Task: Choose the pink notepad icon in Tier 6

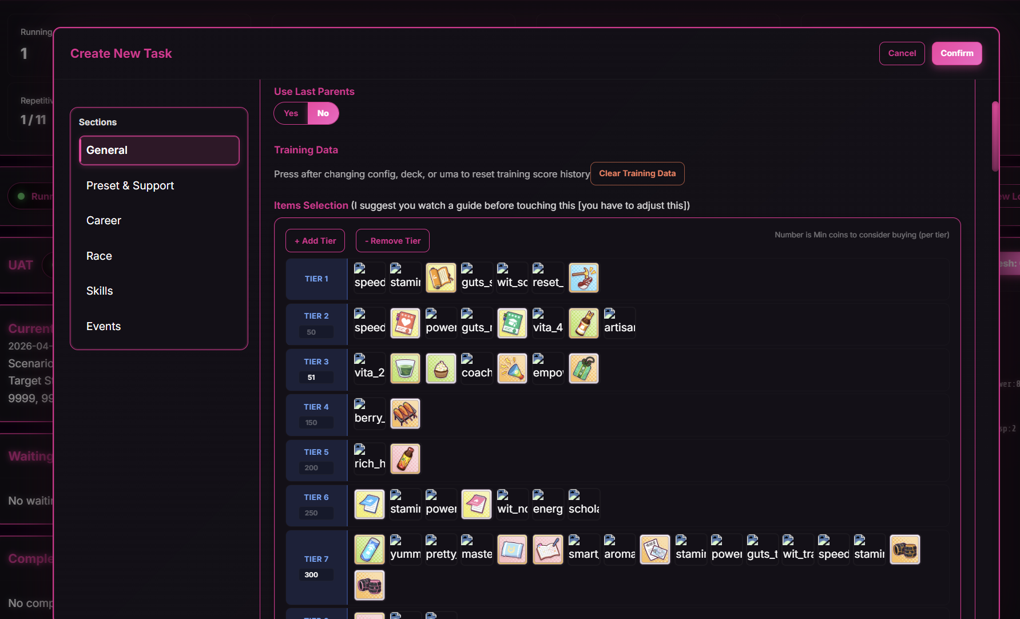Action: click(x=477, y=504)
